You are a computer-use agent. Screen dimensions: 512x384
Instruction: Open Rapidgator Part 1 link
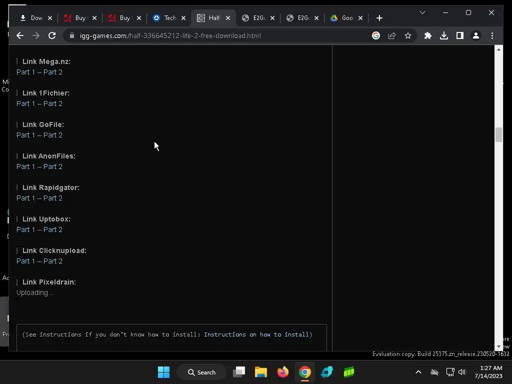tap(25, 198)
